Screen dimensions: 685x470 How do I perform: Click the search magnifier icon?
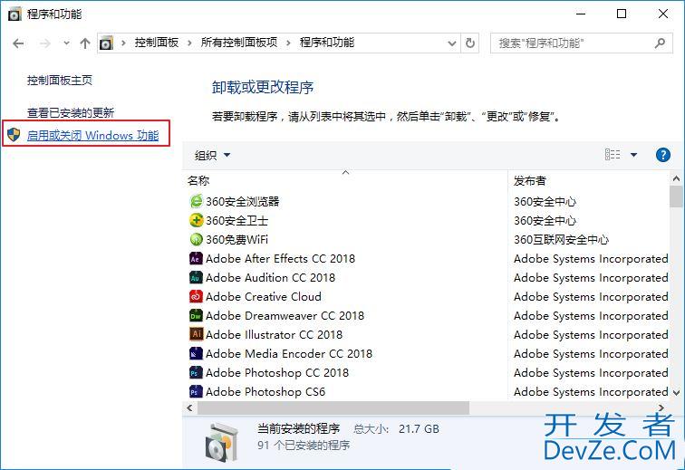[660, 43]
